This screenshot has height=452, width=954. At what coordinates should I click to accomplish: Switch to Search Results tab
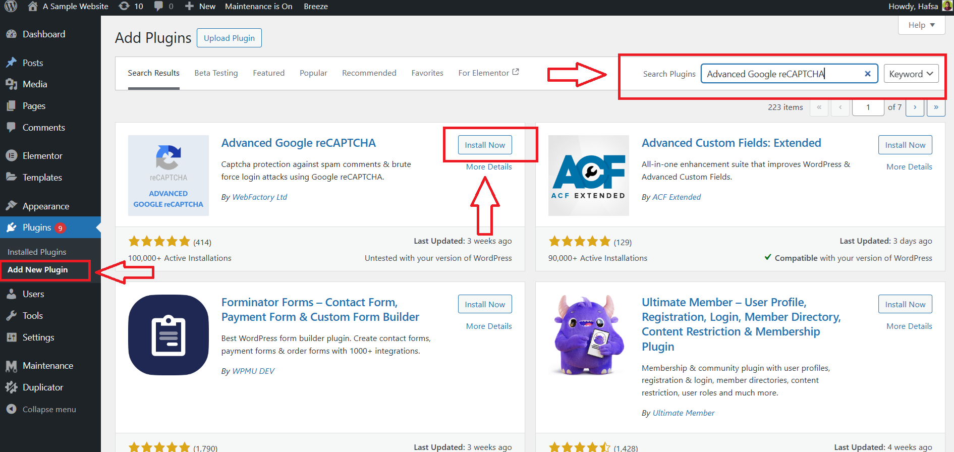pyautogui.click(x=153, y=73)
